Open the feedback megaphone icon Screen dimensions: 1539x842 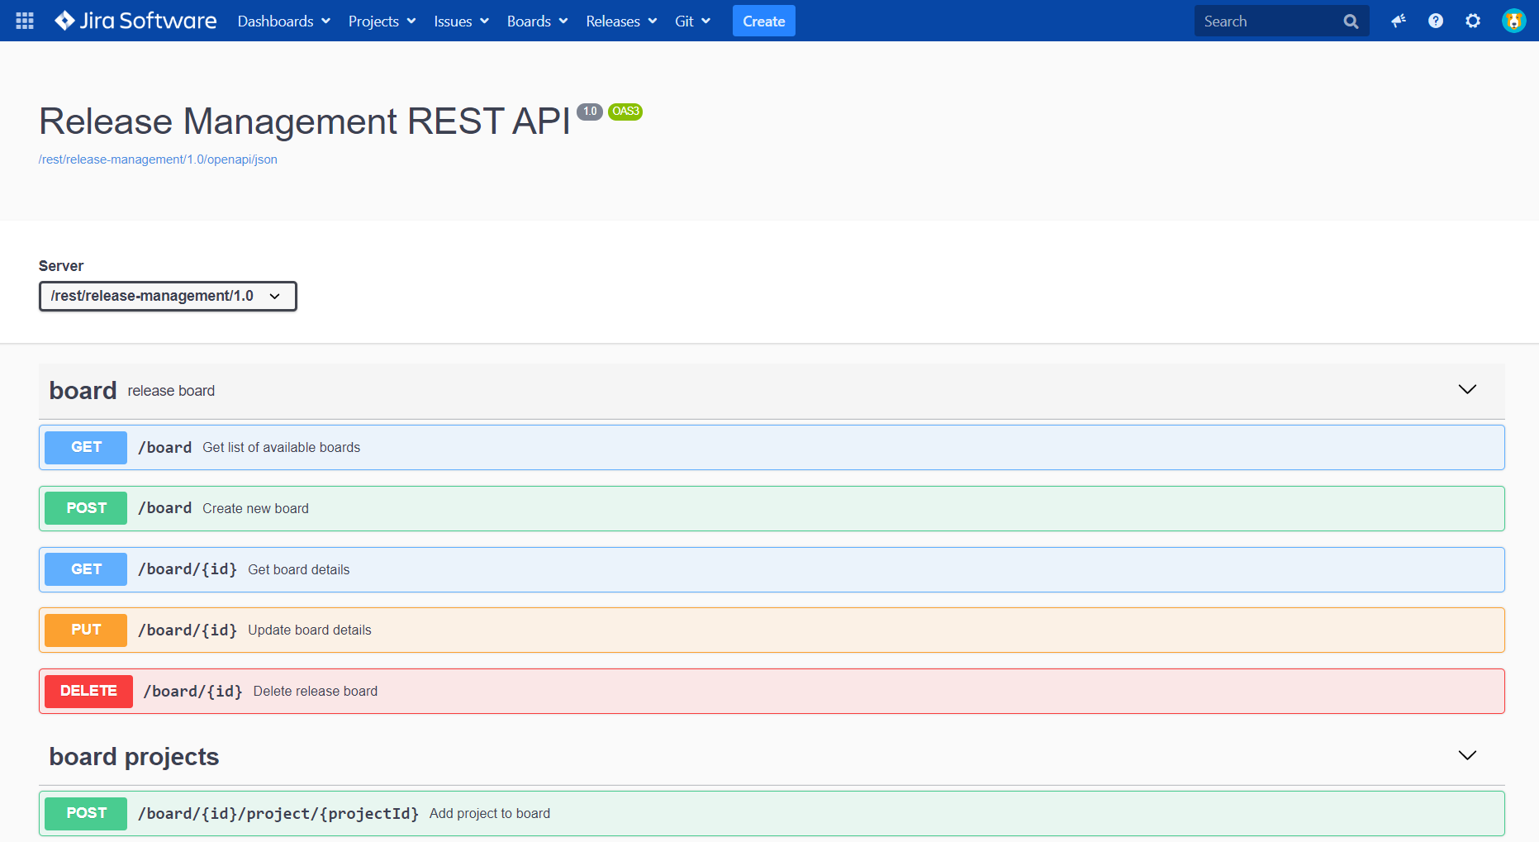[x=1398, y=21]
